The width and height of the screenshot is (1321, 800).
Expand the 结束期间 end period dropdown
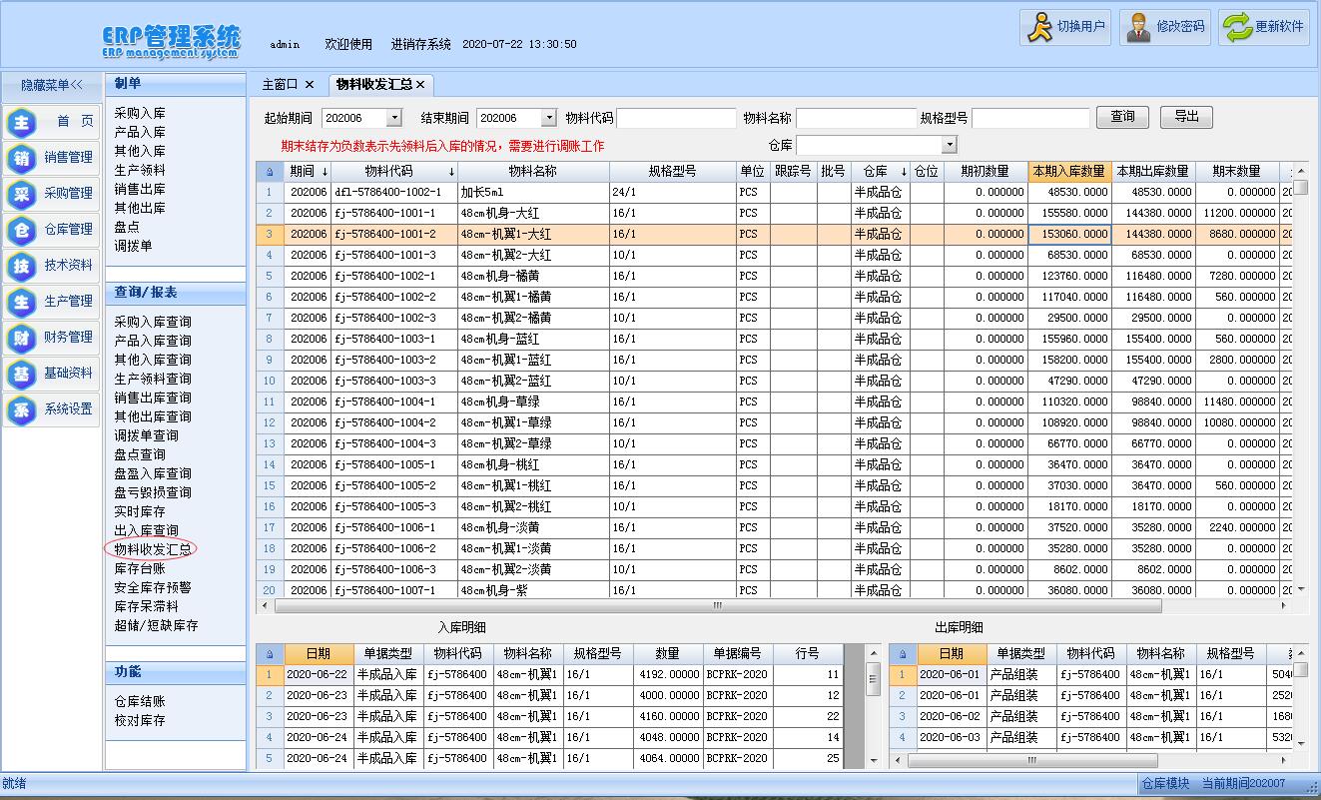548,118
